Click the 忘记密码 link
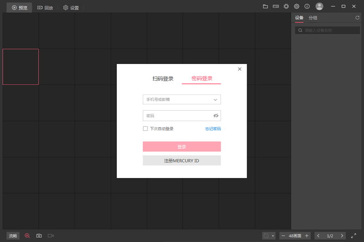The width and height of the screenshot is (364, 242). (x=213, y=129)
